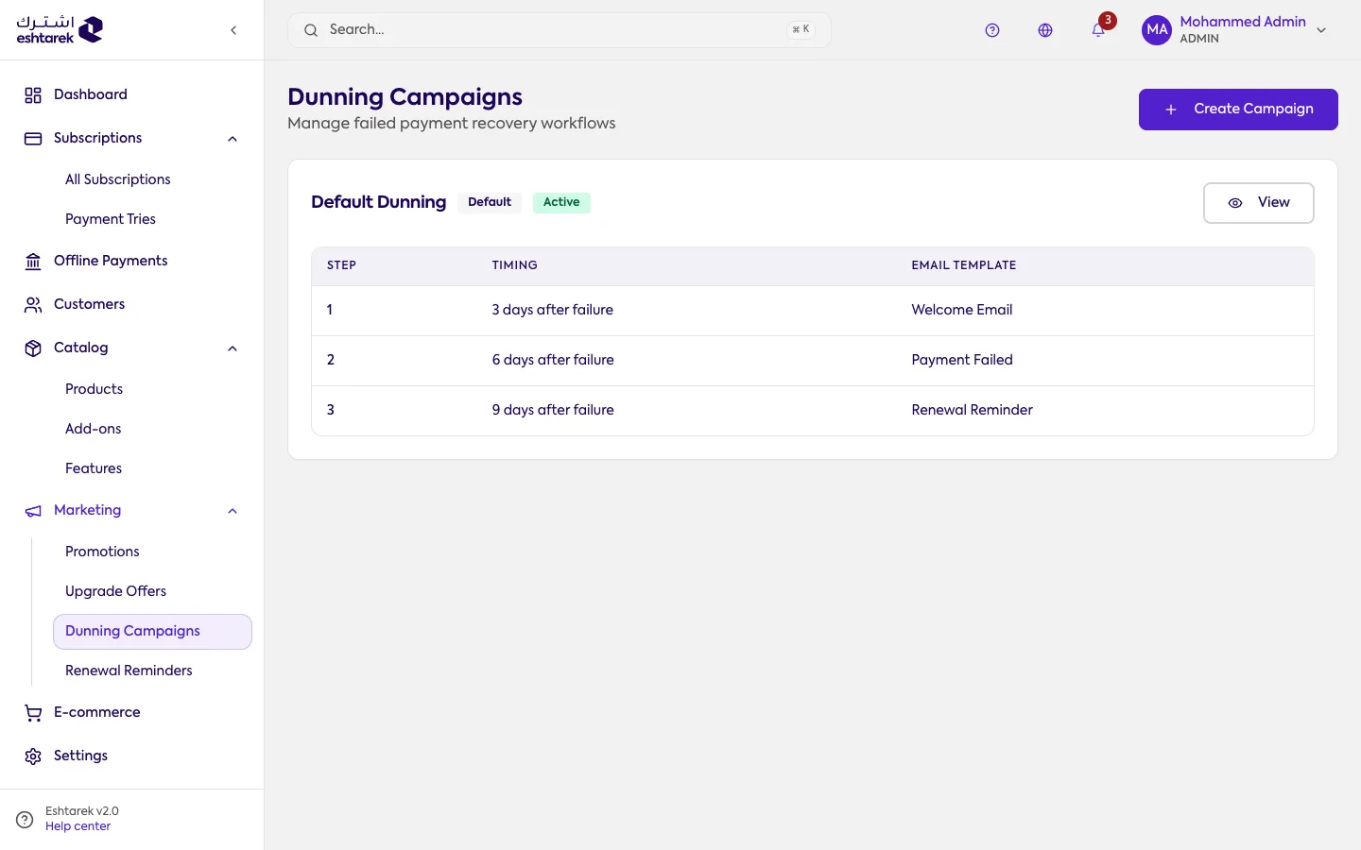The height and width of the screenshot is (850, 1361).
Task: Click the MA user avatar
Action: coord(1157,30)
